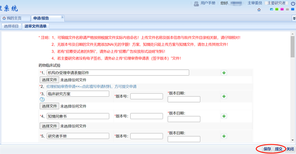Select the green theme color swatch

click(x=276, y=9)
